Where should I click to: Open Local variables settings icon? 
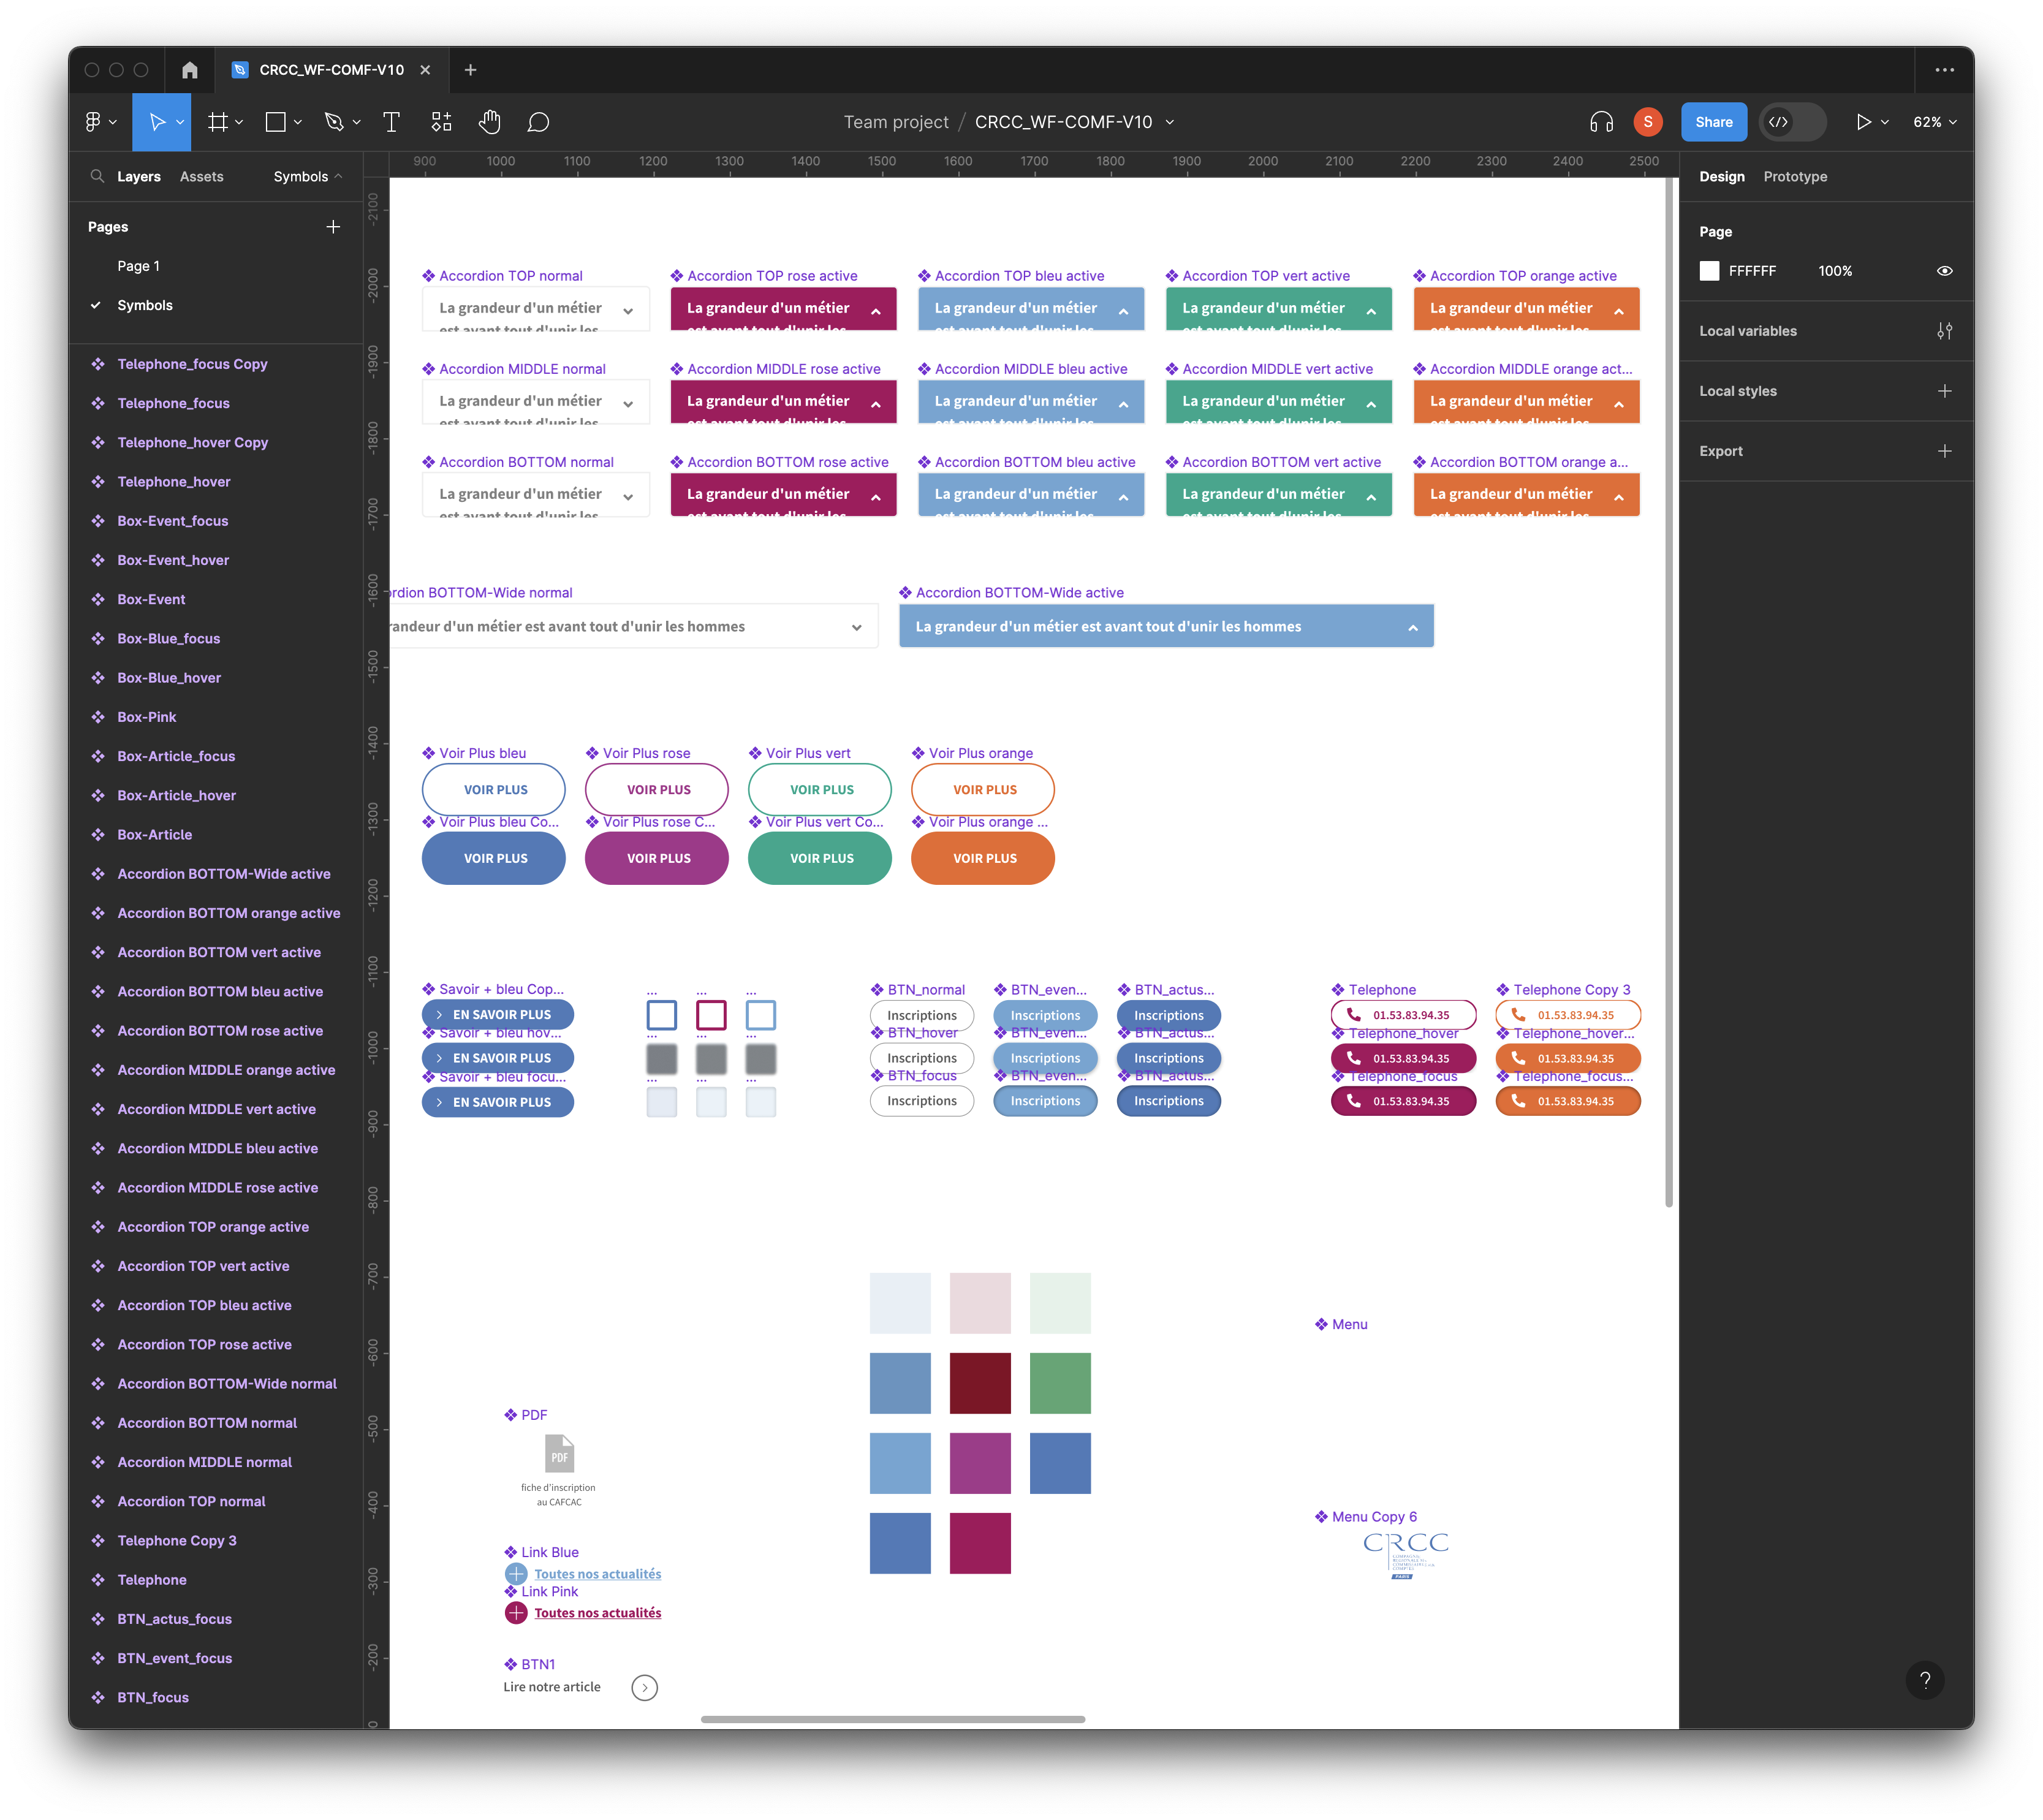coord(1944,331)
